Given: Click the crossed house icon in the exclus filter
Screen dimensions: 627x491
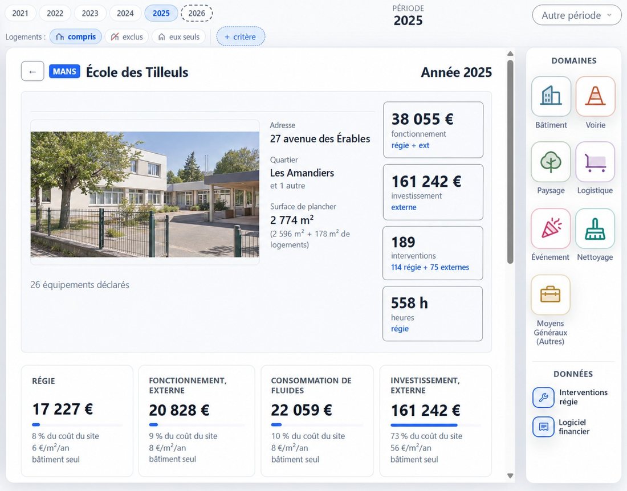Looking at the screenshot, I should 115,37.
